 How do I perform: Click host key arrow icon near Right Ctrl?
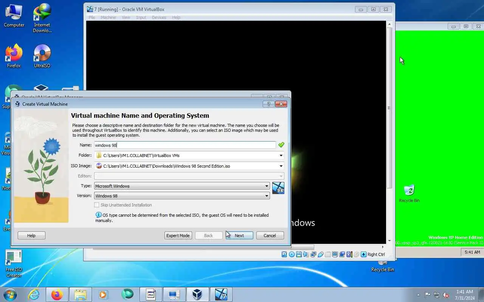pos(363,254)
